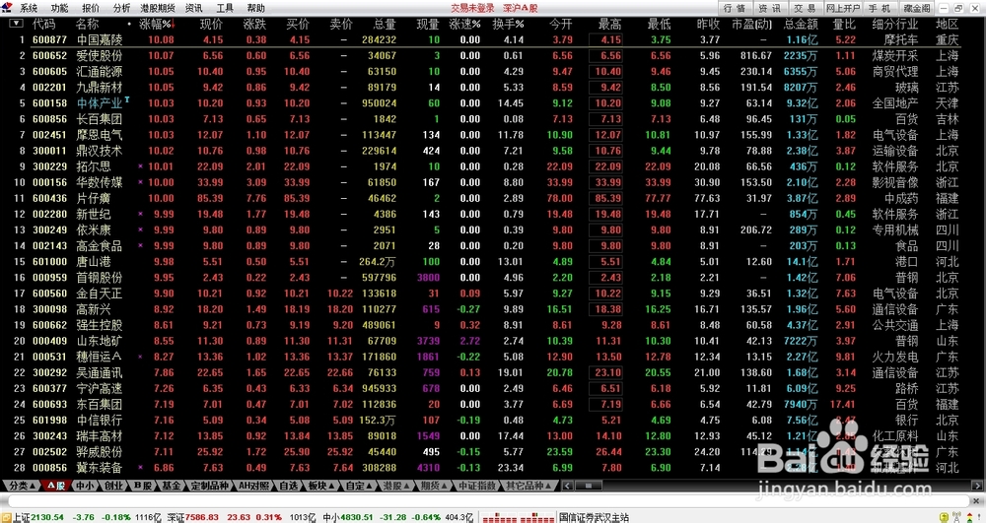Sort by the 换手% column header
986x523 pixels.
(x=508, y=24)
